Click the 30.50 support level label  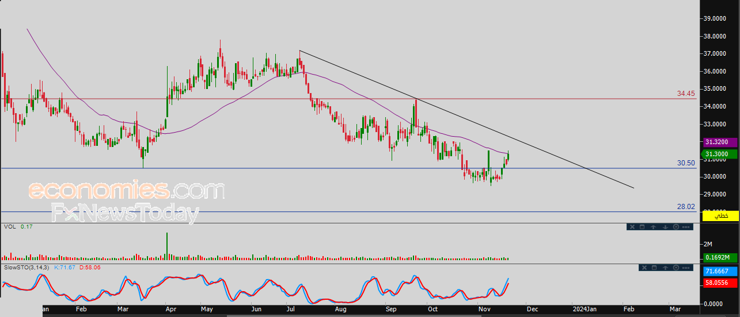pyautogui.click(x=686, y=163)
